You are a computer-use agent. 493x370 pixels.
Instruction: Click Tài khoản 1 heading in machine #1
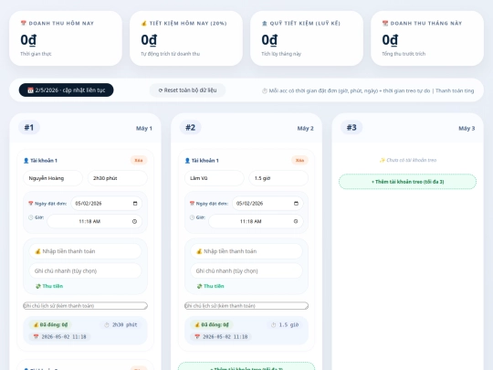click(40, 161)
